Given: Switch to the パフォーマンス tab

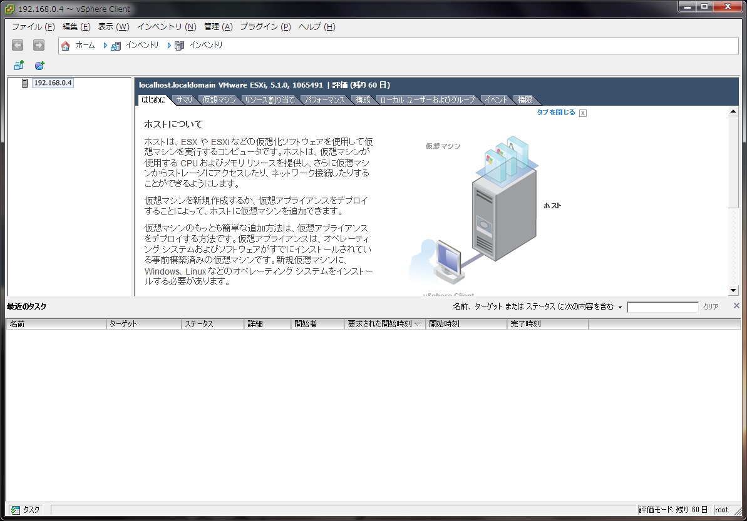Looking at the screenshot, I should pyautogui.click(x=325, y=100).
